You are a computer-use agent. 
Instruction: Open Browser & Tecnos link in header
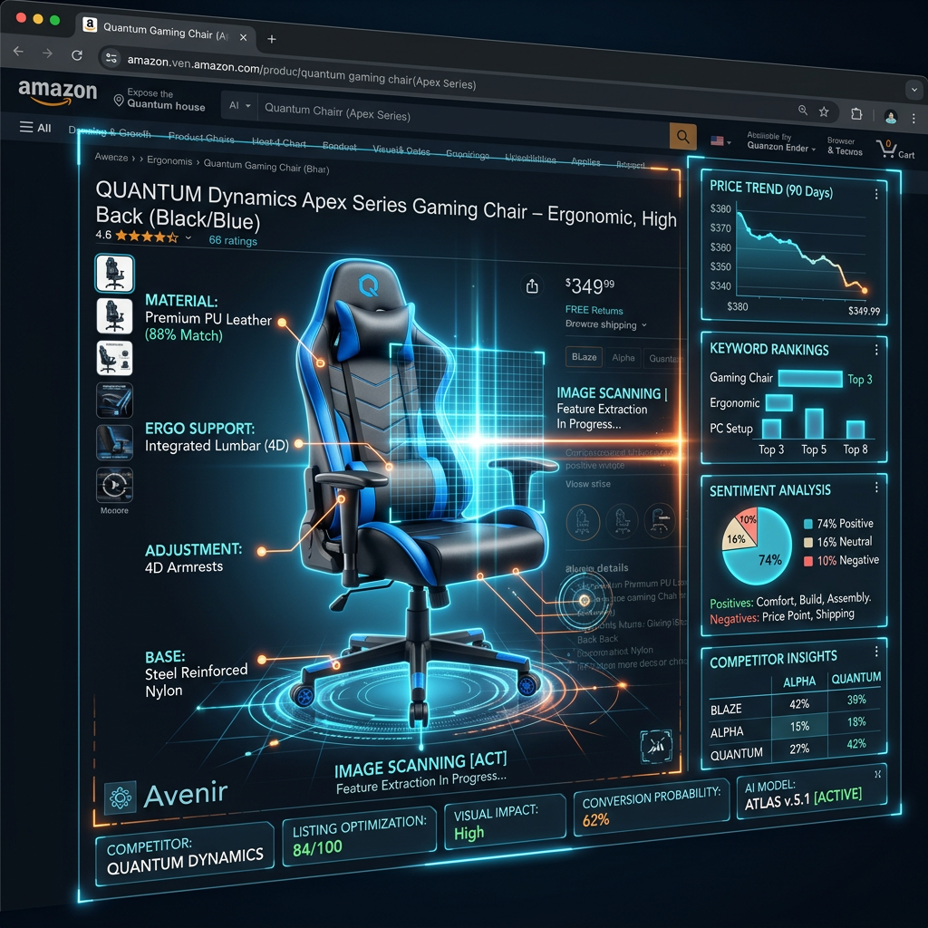point(845,146)
